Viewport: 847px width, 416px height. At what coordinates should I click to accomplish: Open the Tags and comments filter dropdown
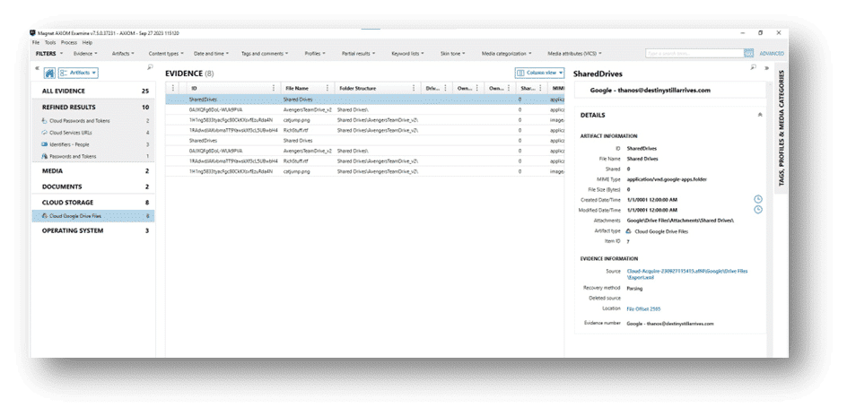pyautogui.click(x=265, y=54)
